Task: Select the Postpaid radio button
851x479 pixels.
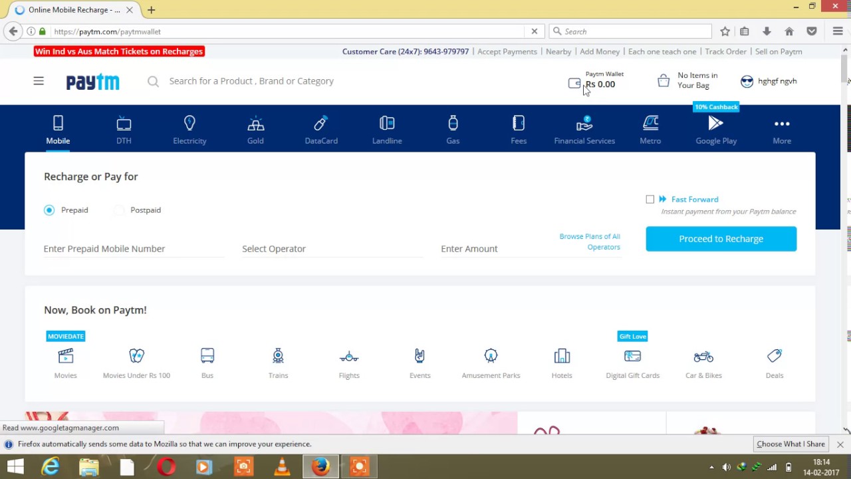Action: click(x=118, y=210)
